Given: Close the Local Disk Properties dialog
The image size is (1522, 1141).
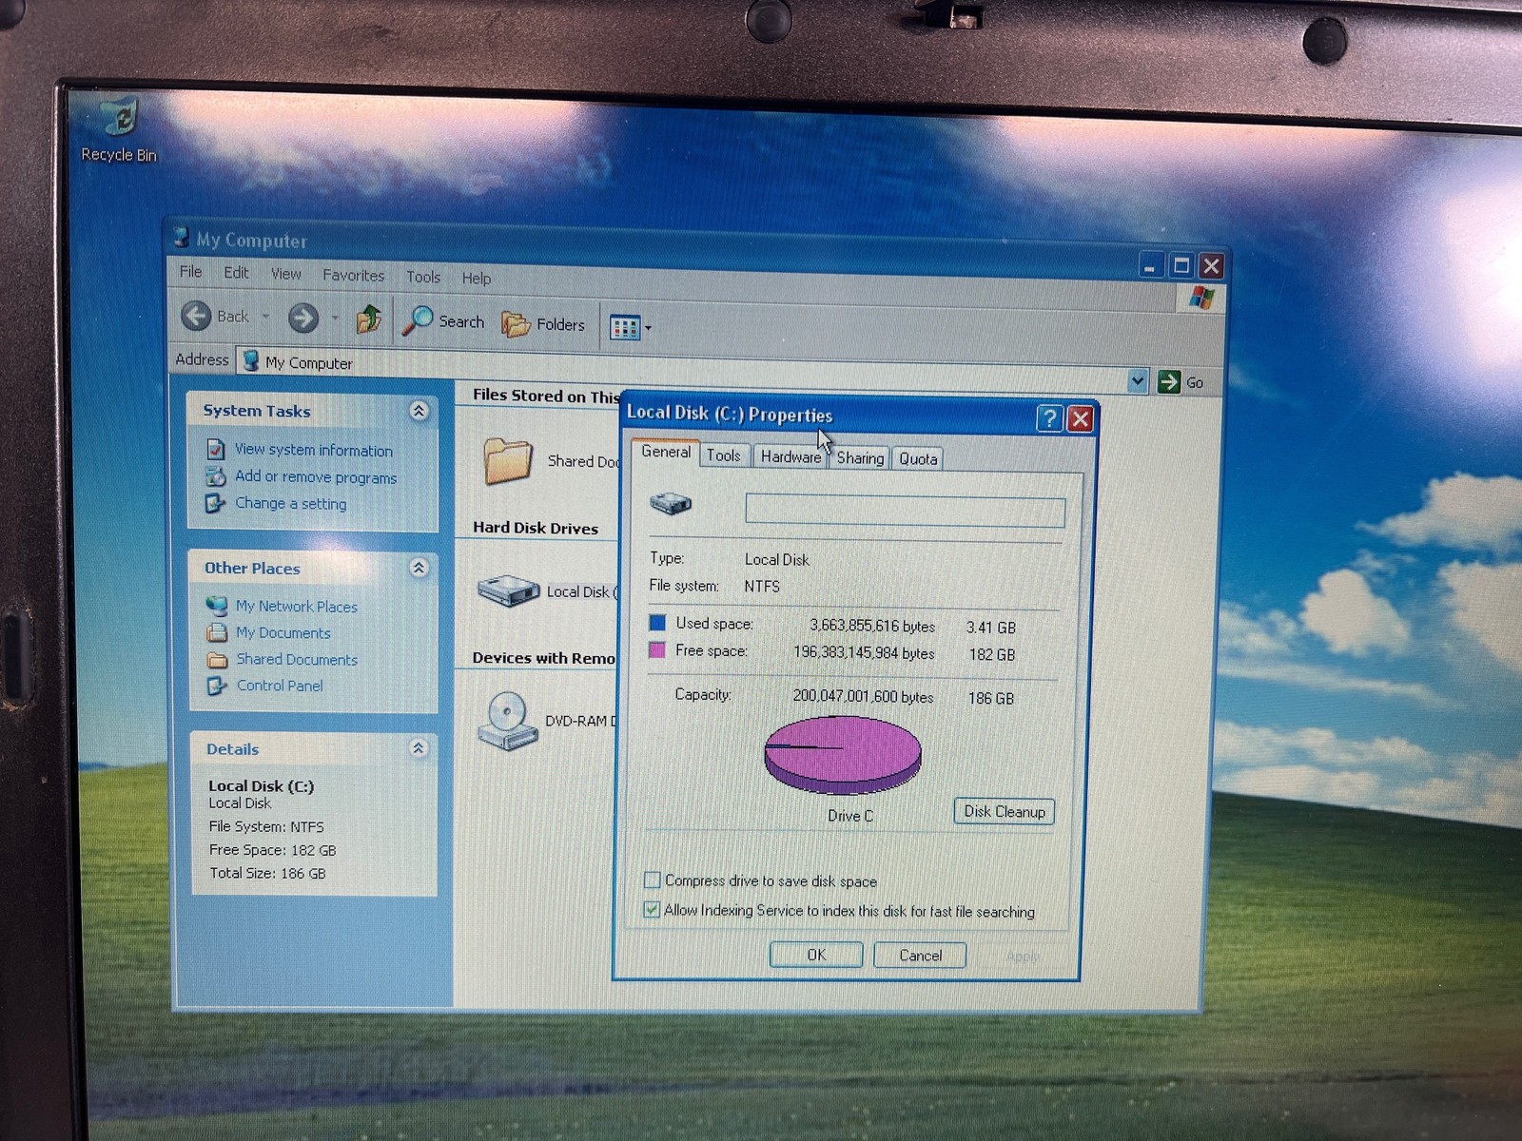Looking at the screenshot, I should pyautogui.click(x=1080, y=419).
